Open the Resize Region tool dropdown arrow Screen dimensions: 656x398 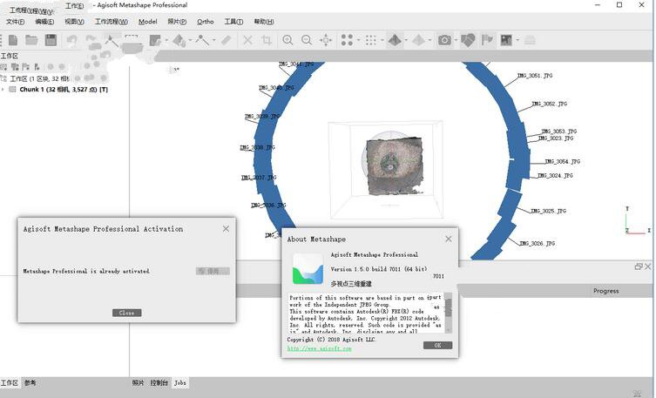[x=166, y=40]
